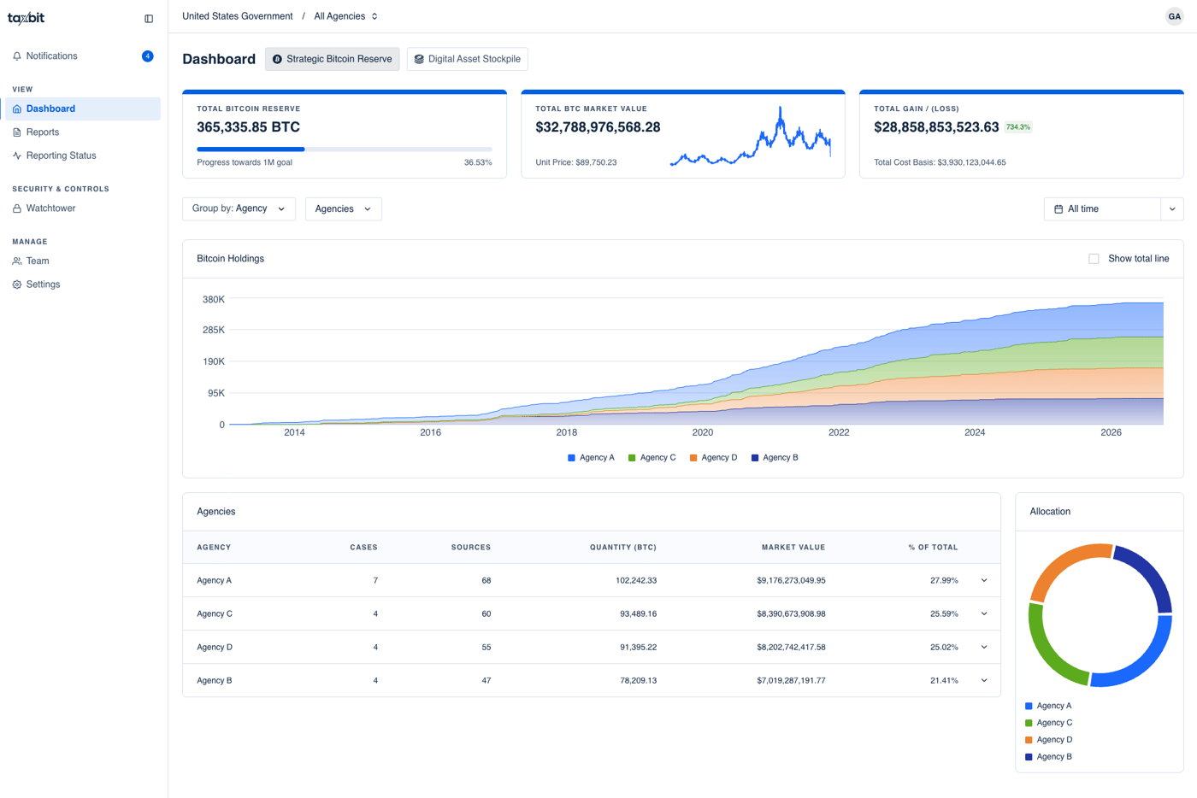Expand the Agency A table row
The width and height of the screenshot is (1197, 798).
pos(984,581)
